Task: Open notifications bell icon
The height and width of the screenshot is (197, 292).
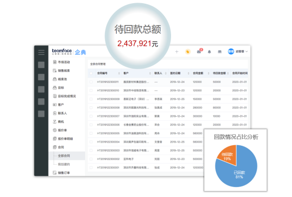Action: 209,52
